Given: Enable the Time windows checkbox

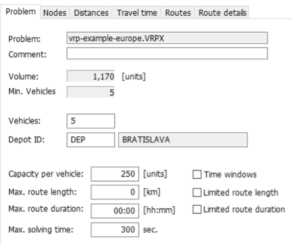Looking at the screenshot, I should (197, 175).
